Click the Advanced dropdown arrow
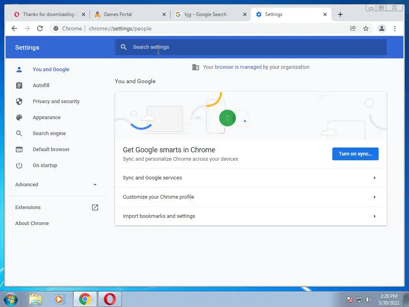409x307 pixels. pos(95,185)
